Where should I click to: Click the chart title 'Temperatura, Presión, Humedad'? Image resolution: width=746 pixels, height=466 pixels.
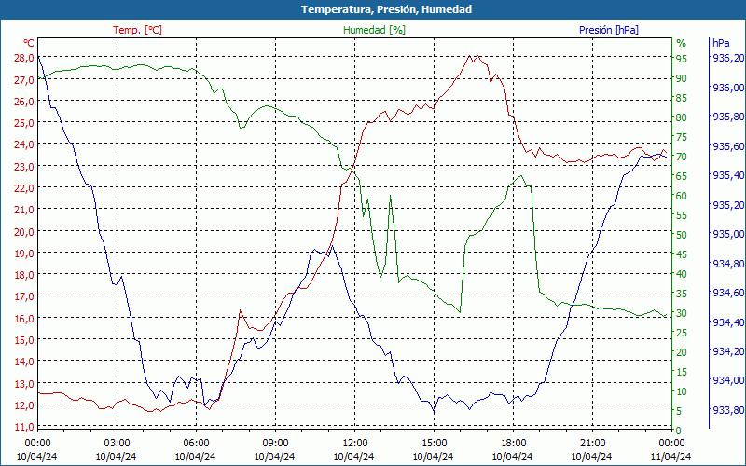[x=386, y=9]
